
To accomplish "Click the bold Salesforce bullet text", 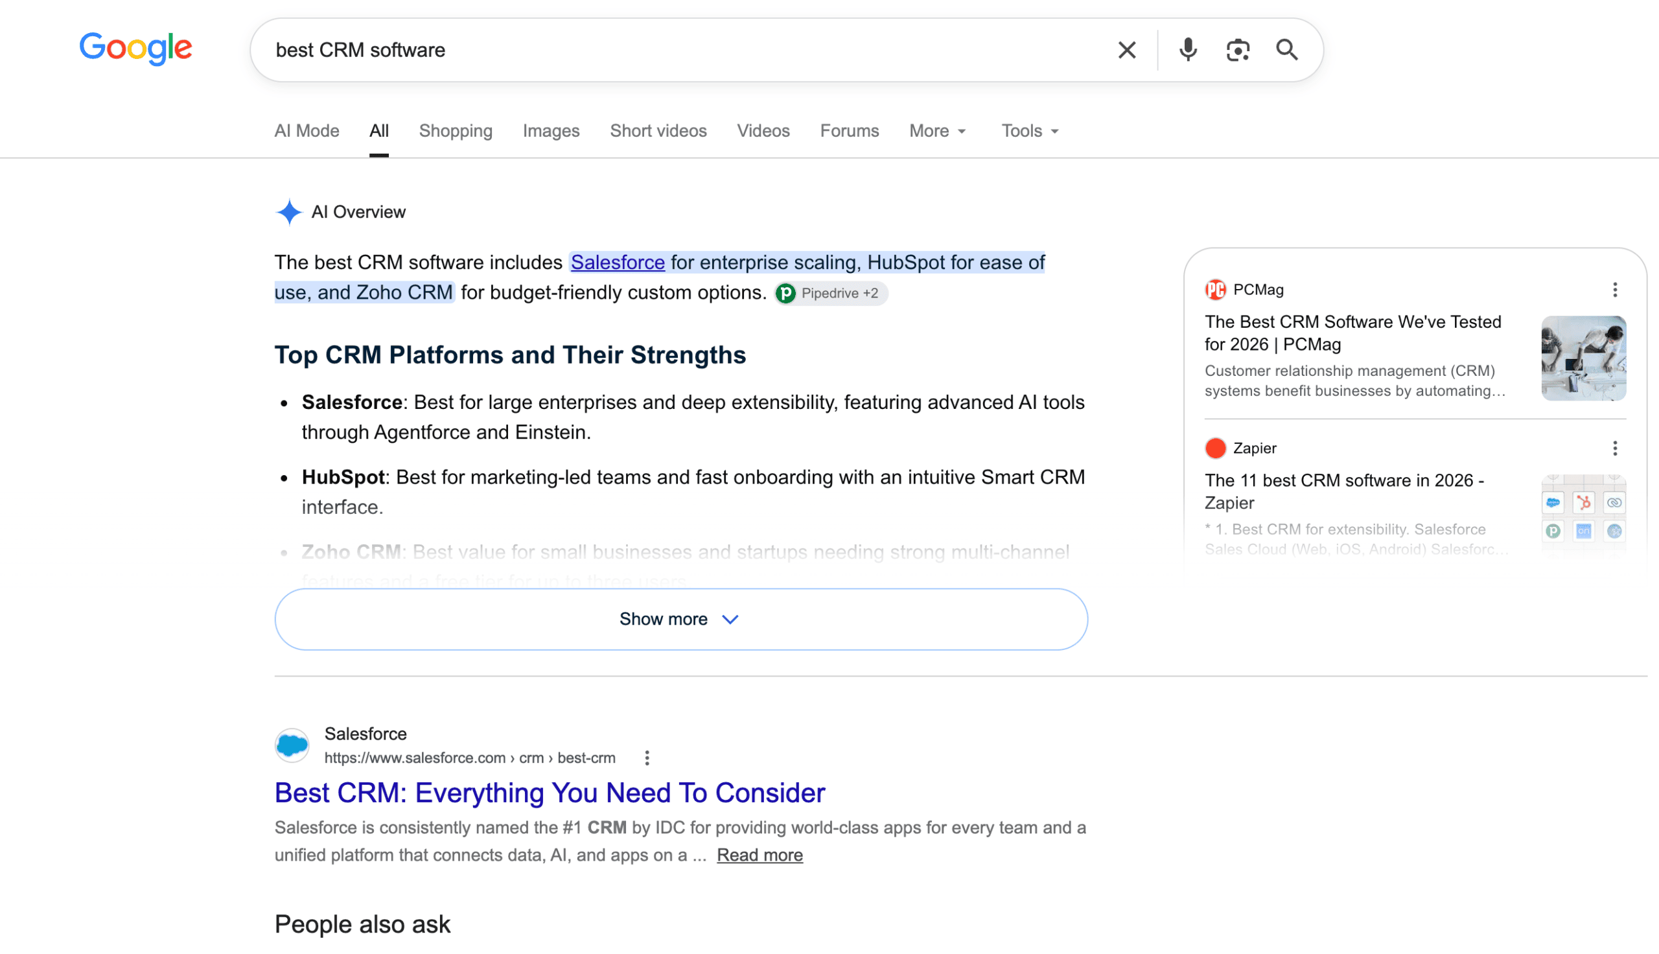I will 352,402.
